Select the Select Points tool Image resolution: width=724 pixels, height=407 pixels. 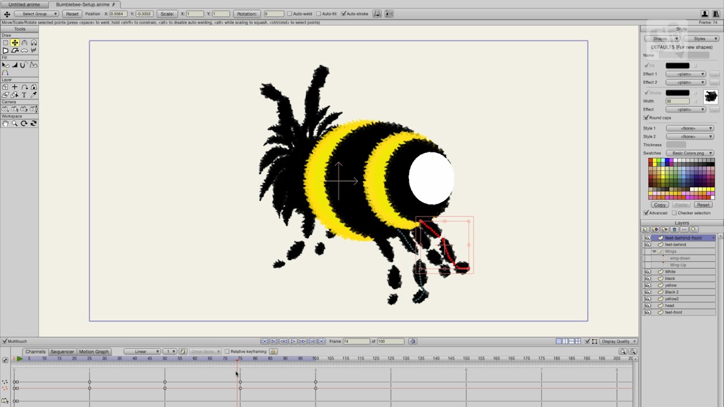[x=5, y=43]
